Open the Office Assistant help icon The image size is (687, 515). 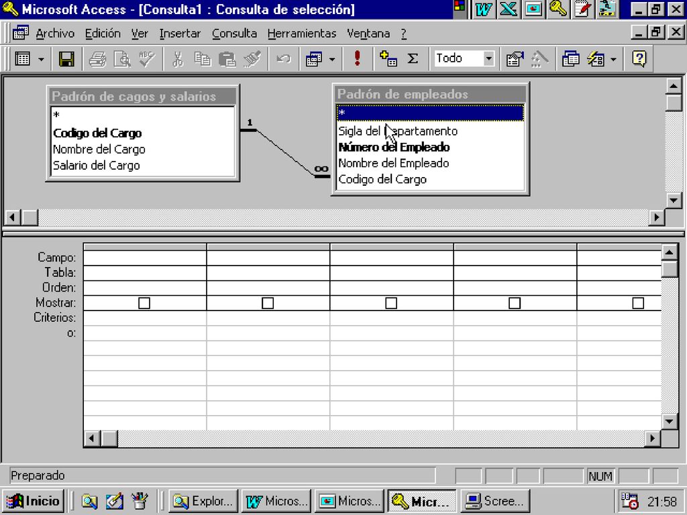[x=639, y=59]
